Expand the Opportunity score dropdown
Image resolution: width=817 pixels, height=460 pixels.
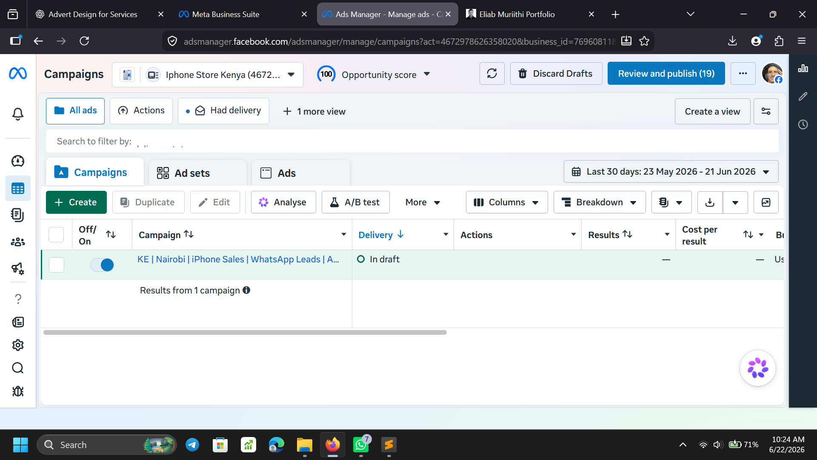tap(427, 74)
